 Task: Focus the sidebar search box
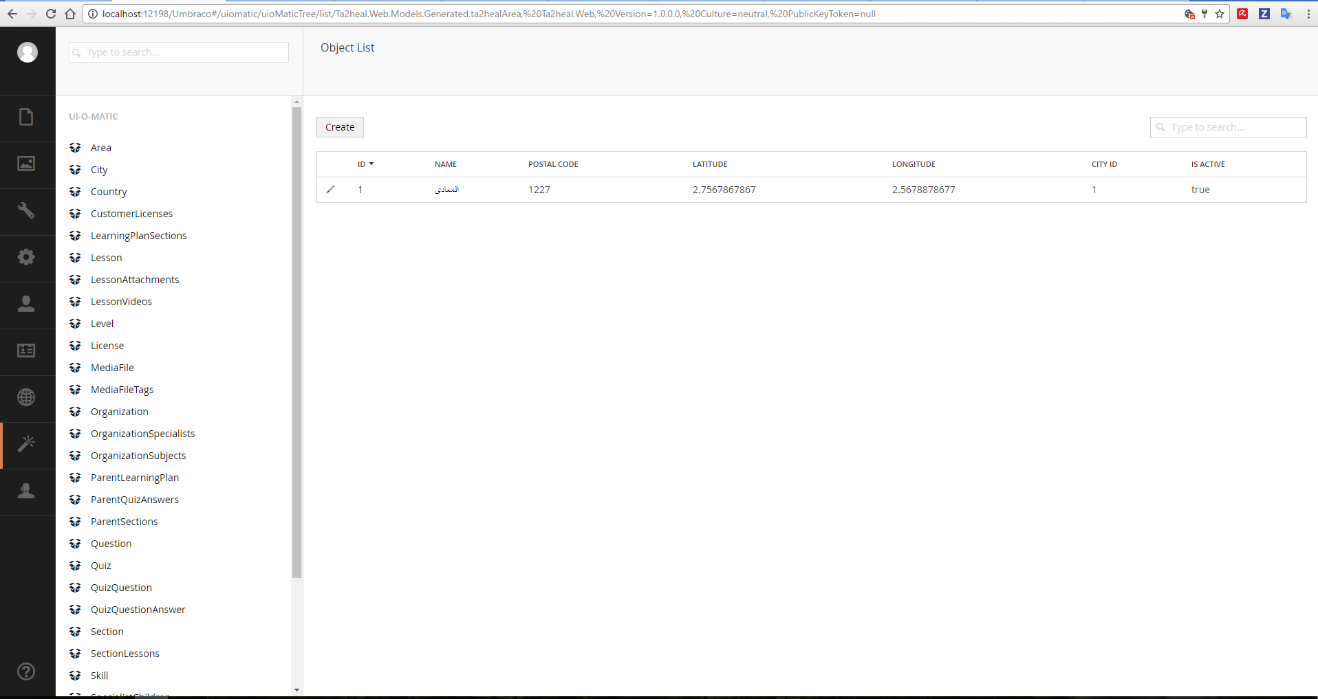(x=179, y=52)
